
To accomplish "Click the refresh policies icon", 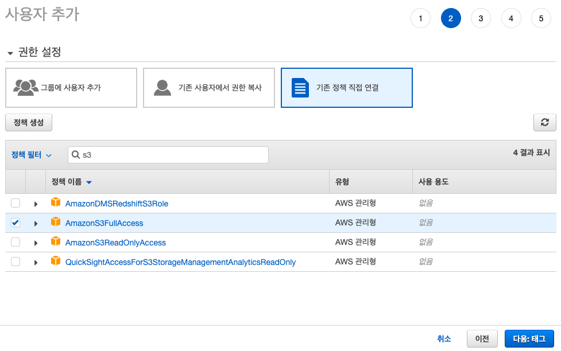I will [544, 122].
